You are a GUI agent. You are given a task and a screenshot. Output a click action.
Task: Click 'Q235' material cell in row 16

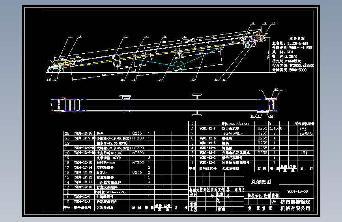pyautogui.click(x=137, y=172)
